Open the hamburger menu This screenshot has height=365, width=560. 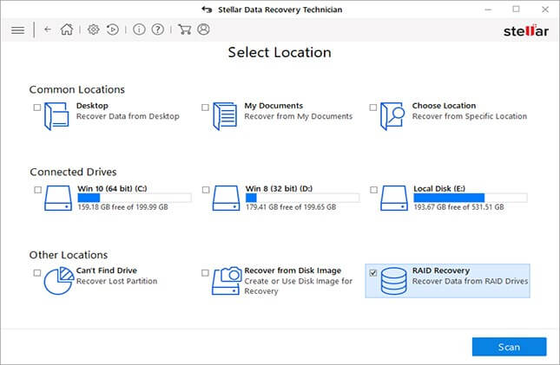coord(18,30)
